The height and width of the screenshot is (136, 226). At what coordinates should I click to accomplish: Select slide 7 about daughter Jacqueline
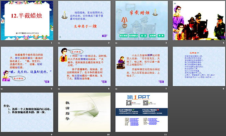[x=141, y=66]
